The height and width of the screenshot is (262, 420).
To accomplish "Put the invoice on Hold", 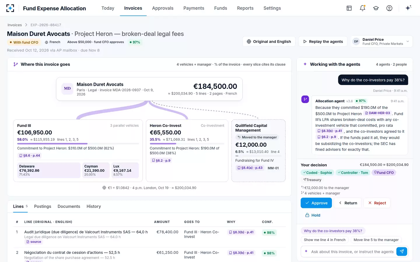I will (313, 215).
